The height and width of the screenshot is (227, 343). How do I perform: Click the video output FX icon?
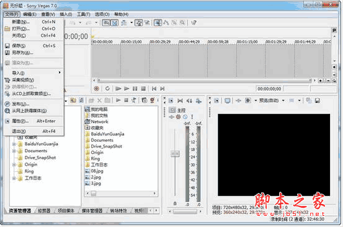[238, 101]
